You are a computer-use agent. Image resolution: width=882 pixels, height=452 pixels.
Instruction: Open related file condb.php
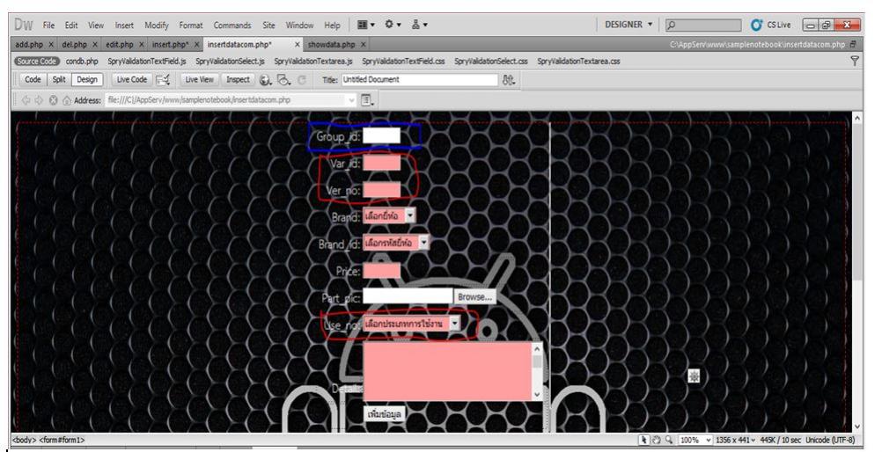(x=82, y=61)
